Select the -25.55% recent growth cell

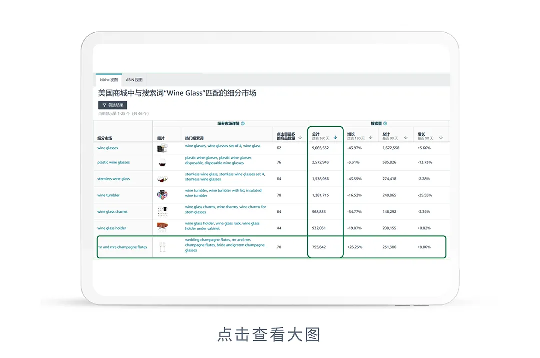point(425,195)
